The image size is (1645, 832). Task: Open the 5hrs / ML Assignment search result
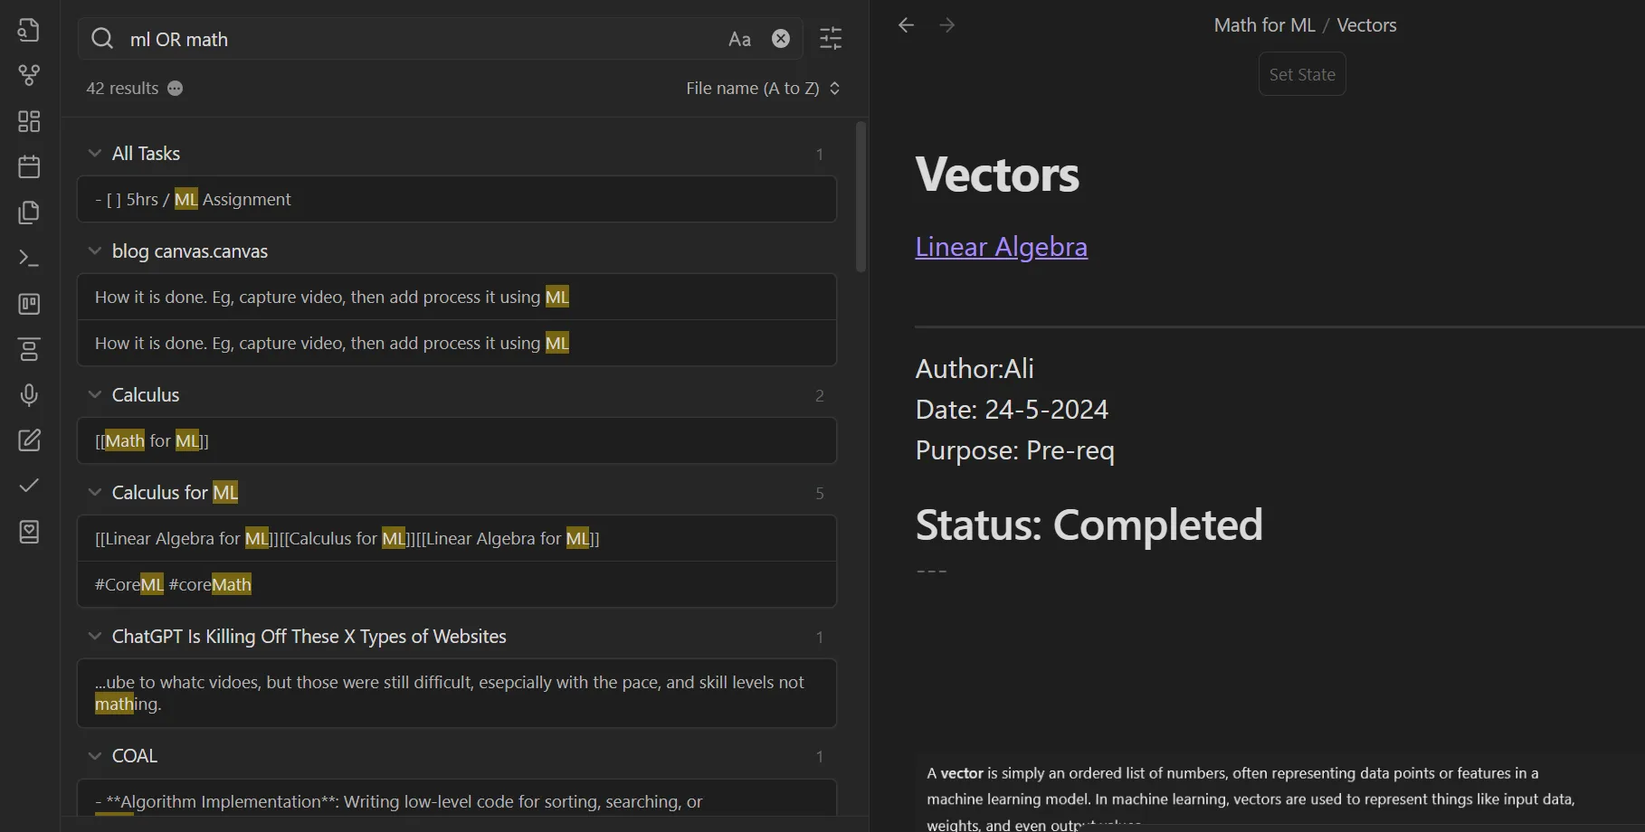pyautogui.click(x=457, y=199)
